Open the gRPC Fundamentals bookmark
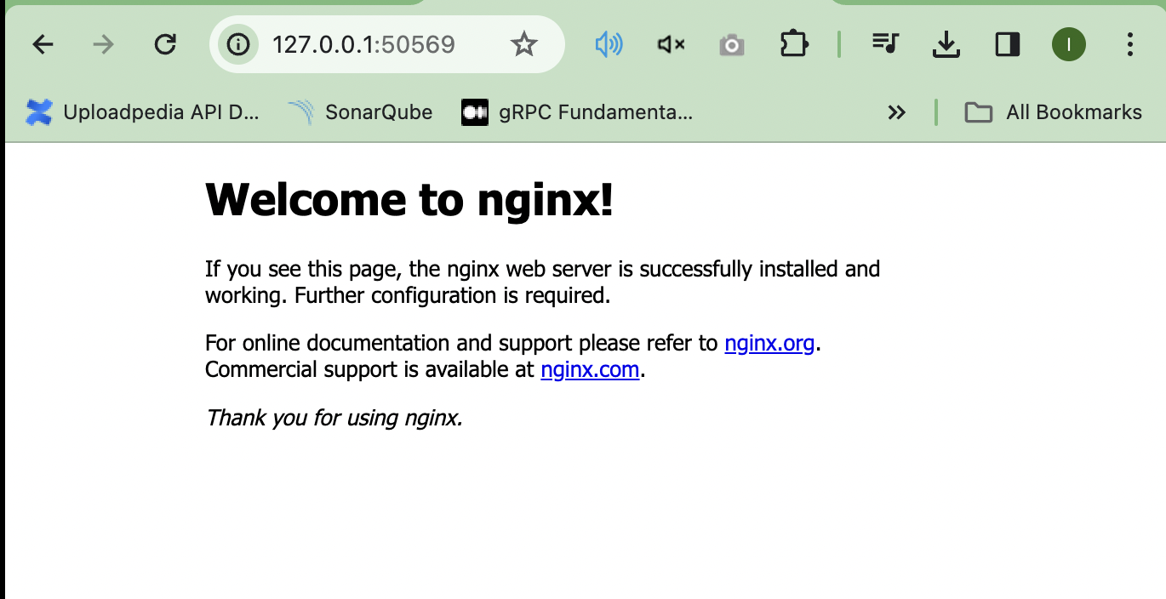The height and width of the screenshot is (599, 1166). coord(577,112)
